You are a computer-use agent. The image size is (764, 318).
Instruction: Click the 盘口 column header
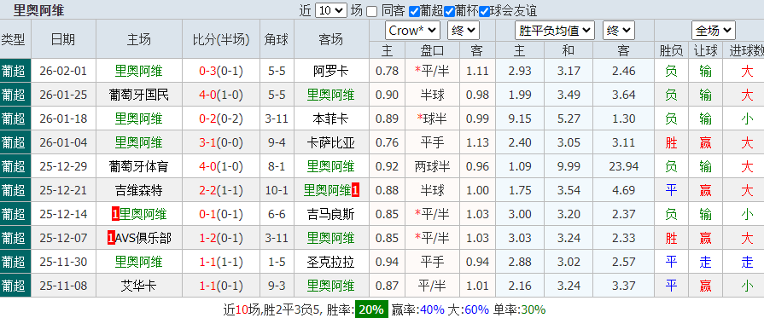tap(432, 50)
